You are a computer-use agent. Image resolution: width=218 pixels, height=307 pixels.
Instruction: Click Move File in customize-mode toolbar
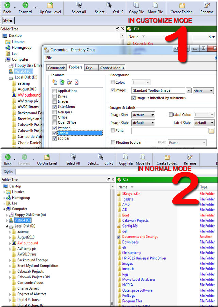coord(155,8)
